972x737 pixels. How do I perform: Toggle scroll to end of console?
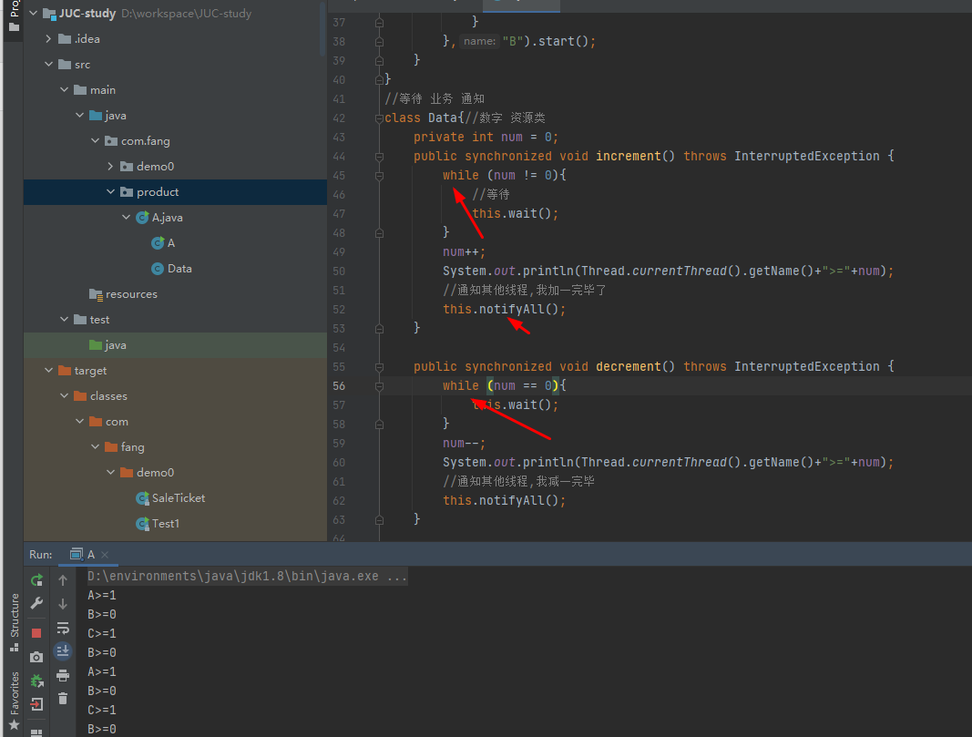coord(63,650)
